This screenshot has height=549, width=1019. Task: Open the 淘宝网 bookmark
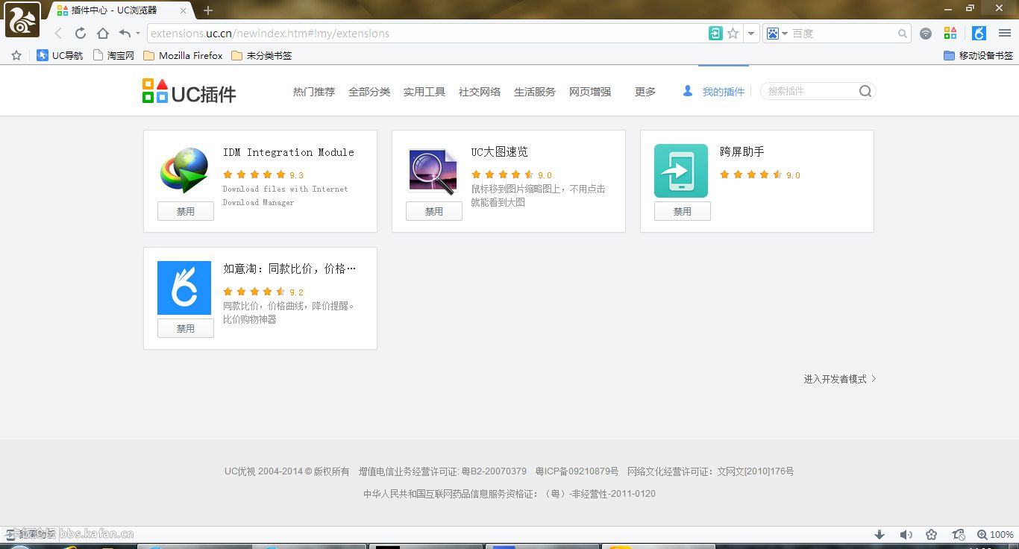pos(113,55)
